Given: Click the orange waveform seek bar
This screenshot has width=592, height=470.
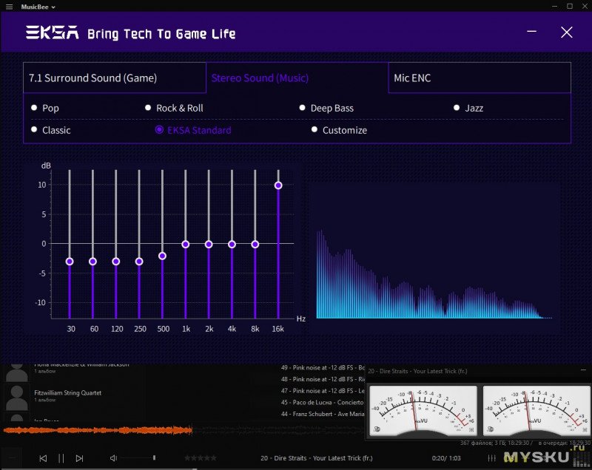Looking at the screenshot, I should (96, 430).
